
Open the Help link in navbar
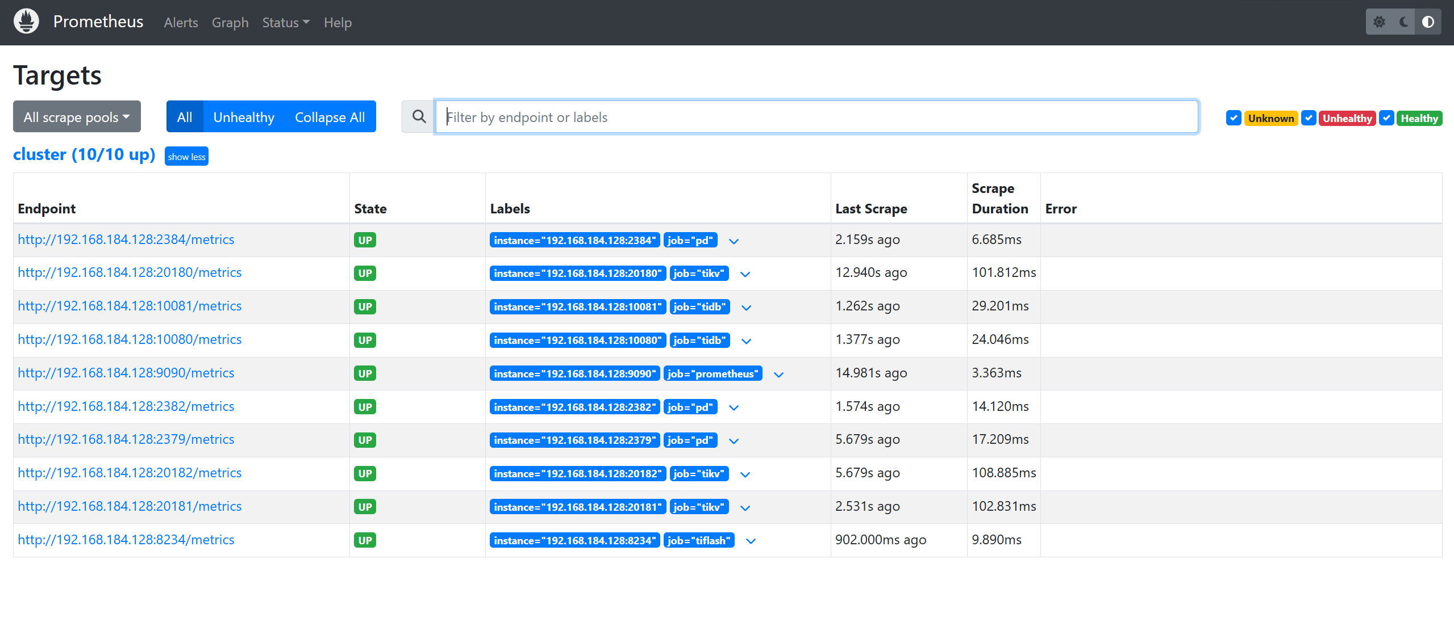(x=338, y=22)
